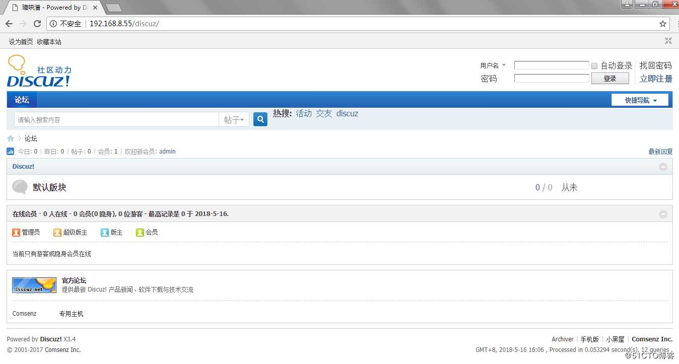Screen dimensions: 679x364
Task: Click the 当前只有游客或隐身会员在线 text
Action: pyautogui.click(x=52, y=254)
